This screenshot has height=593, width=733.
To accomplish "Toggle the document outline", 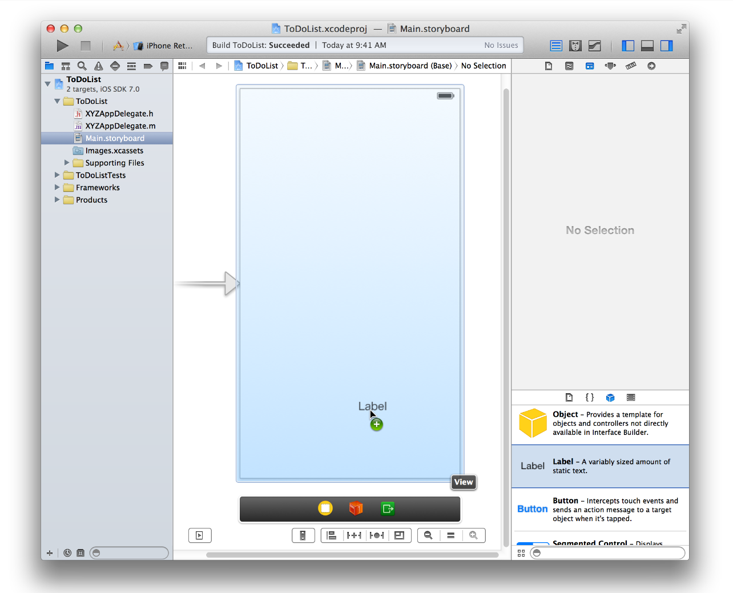I will tap(200, 535).
